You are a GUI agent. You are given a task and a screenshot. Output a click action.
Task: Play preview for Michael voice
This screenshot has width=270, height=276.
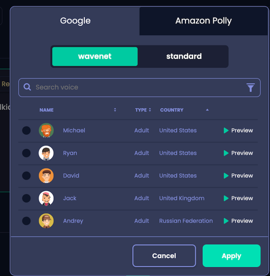pos(238,130)
